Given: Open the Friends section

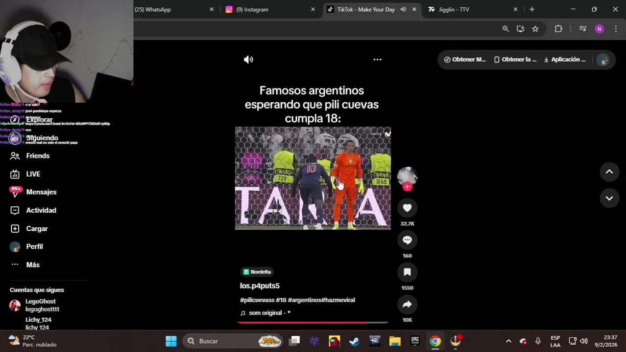Looking at the screenshot, I should tap(38, 156).
